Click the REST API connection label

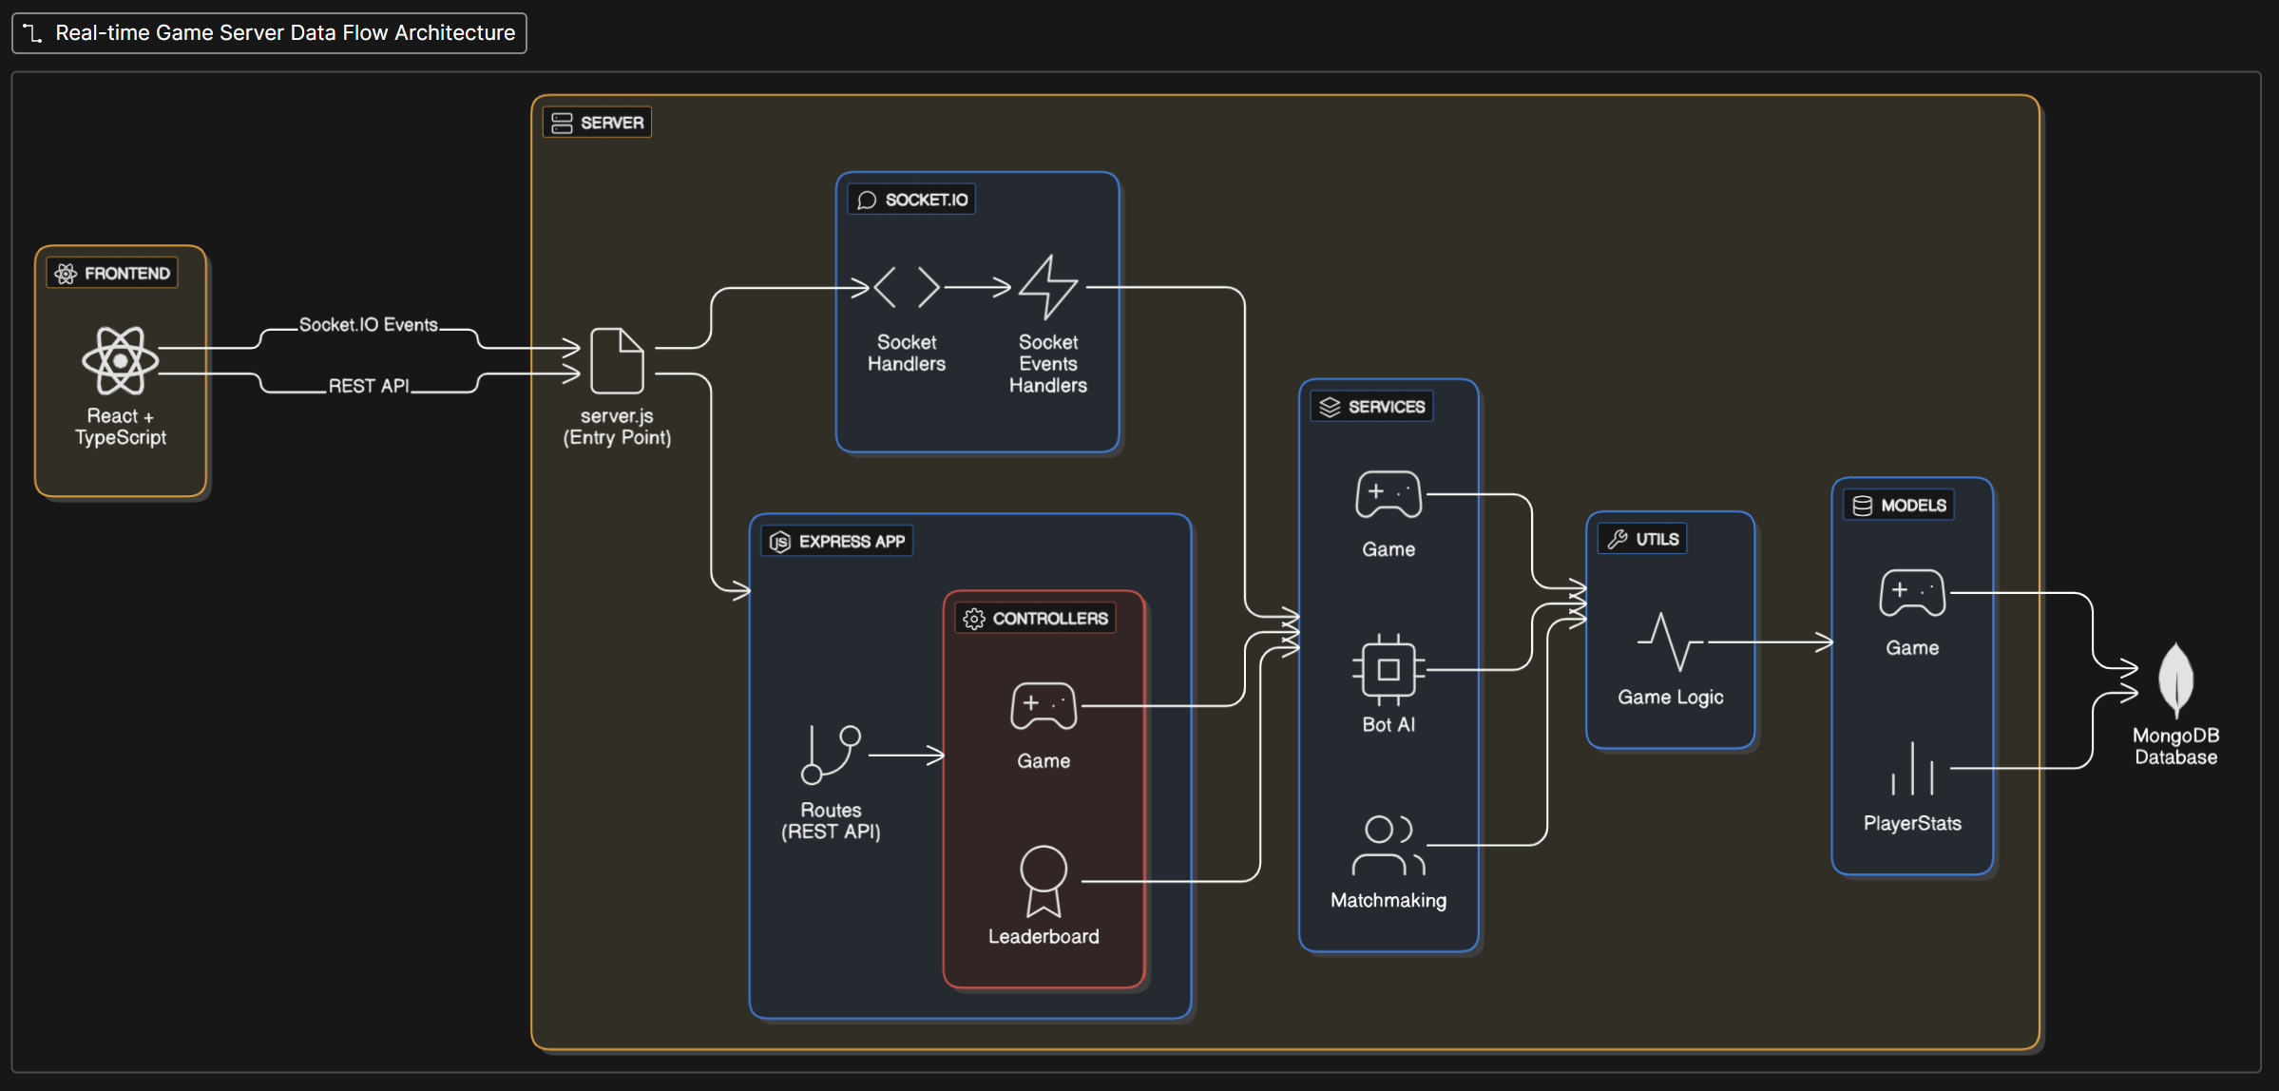(x=368, y=386)
